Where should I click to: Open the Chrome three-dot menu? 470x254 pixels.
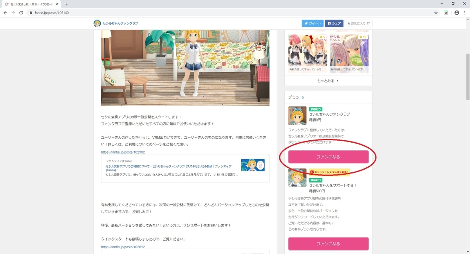(x=465, y=13)
